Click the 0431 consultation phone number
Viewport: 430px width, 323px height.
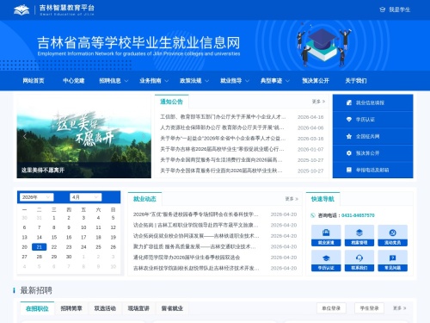point(358,215)
